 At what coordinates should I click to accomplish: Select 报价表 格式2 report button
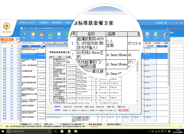click(x=79, y=107)
